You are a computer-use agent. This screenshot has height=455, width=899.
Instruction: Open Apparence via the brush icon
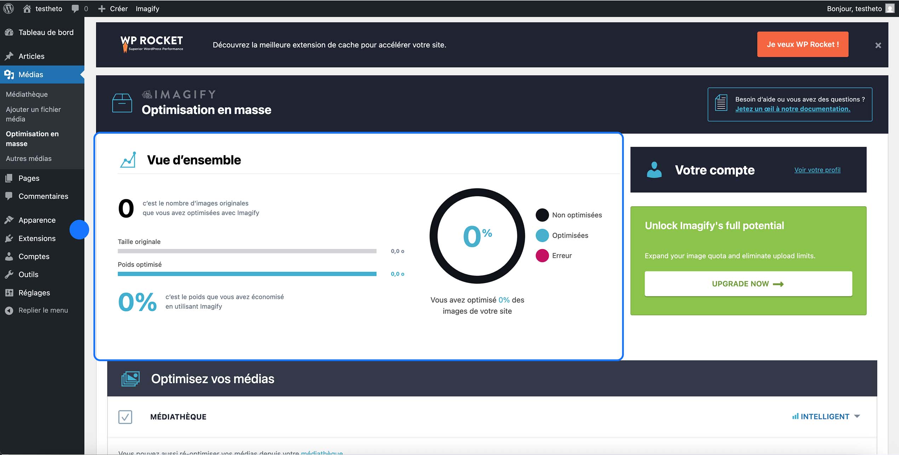(x=9, y=220)
